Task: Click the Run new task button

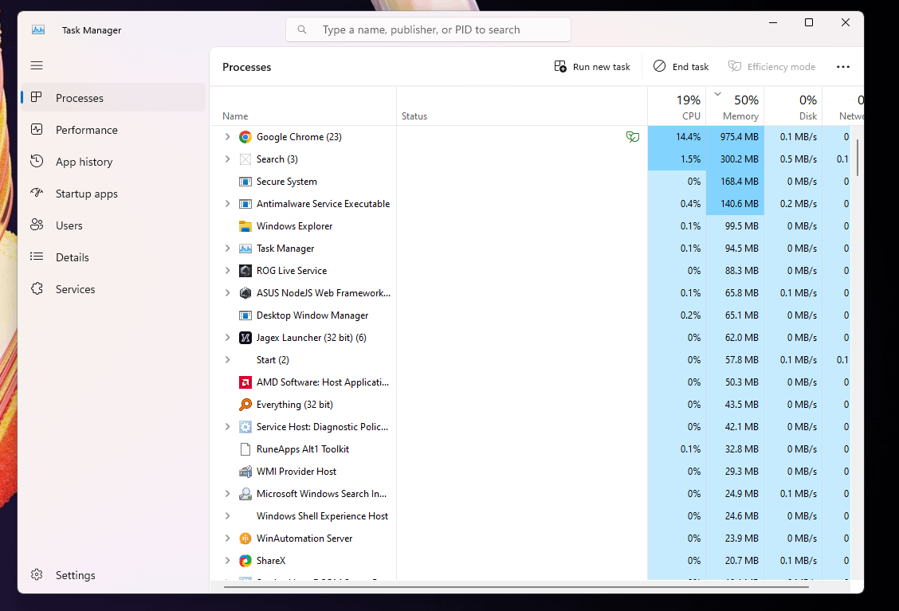Action: [x=592, y=67]
